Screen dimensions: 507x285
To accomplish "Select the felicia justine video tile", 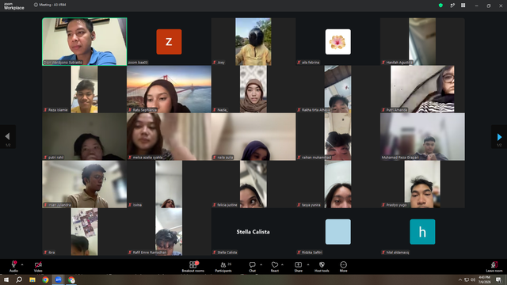I will coord(253,184).
